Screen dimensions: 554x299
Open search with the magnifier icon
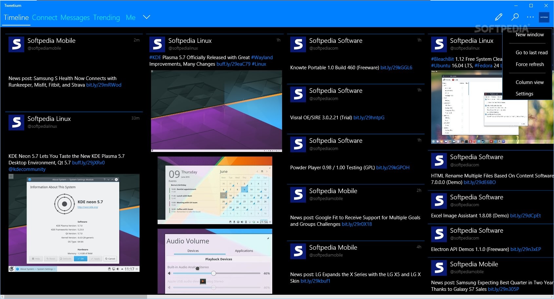515,17
